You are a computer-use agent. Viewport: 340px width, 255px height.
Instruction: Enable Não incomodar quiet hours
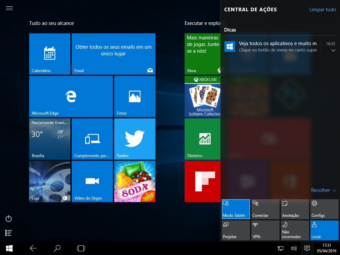(295, 230)
